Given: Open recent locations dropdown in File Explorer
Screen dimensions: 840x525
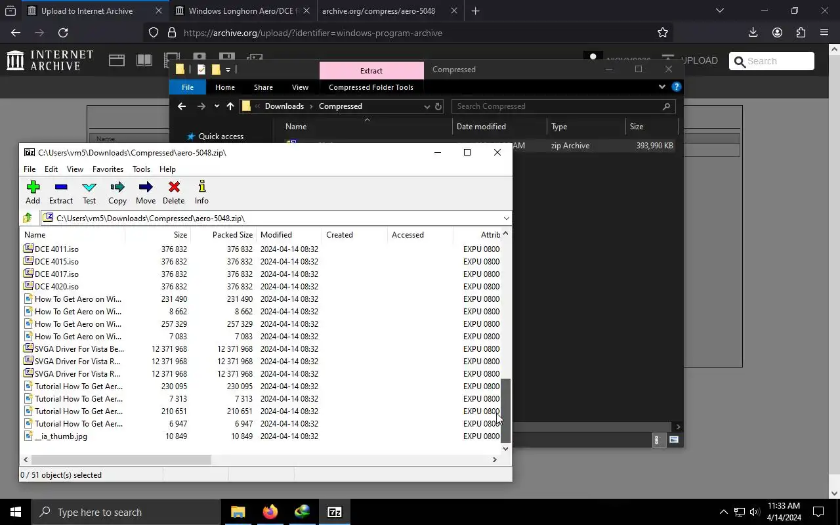Looking at the screenshot, I should pos(217,106).
